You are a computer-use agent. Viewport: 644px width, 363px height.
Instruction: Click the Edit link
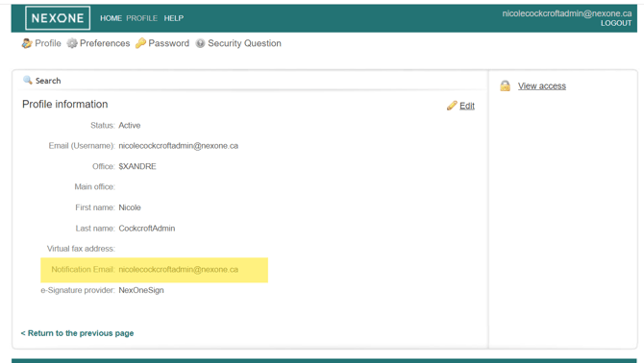click(467, 106)
